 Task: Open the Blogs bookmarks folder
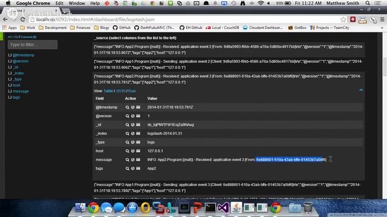102,28
